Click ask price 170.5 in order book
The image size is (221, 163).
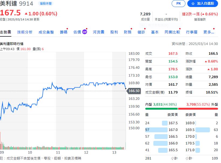(190, 143)
